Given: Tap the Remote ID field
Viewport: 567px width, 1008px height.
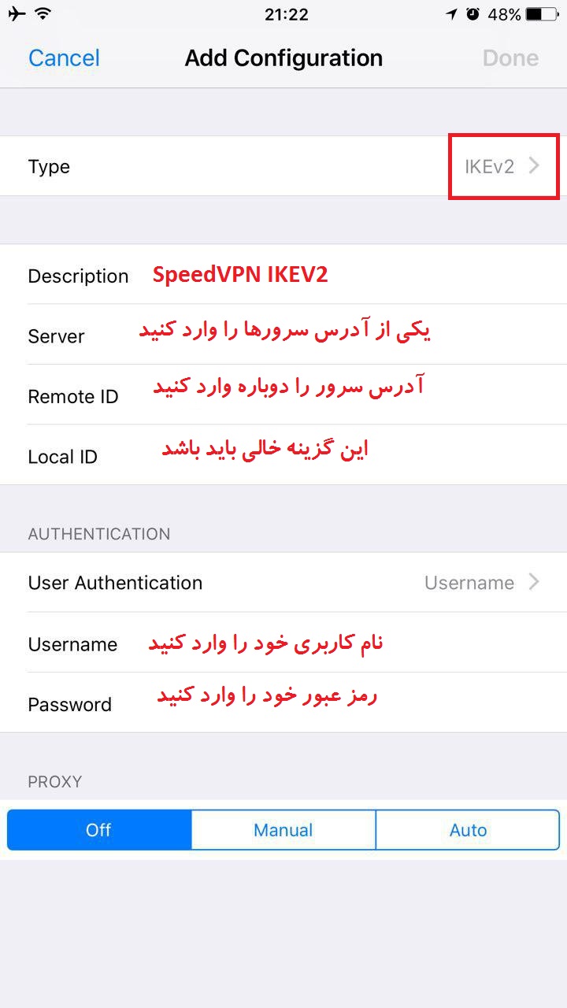Looking at the screenshot, I should [x=283, y=395].
